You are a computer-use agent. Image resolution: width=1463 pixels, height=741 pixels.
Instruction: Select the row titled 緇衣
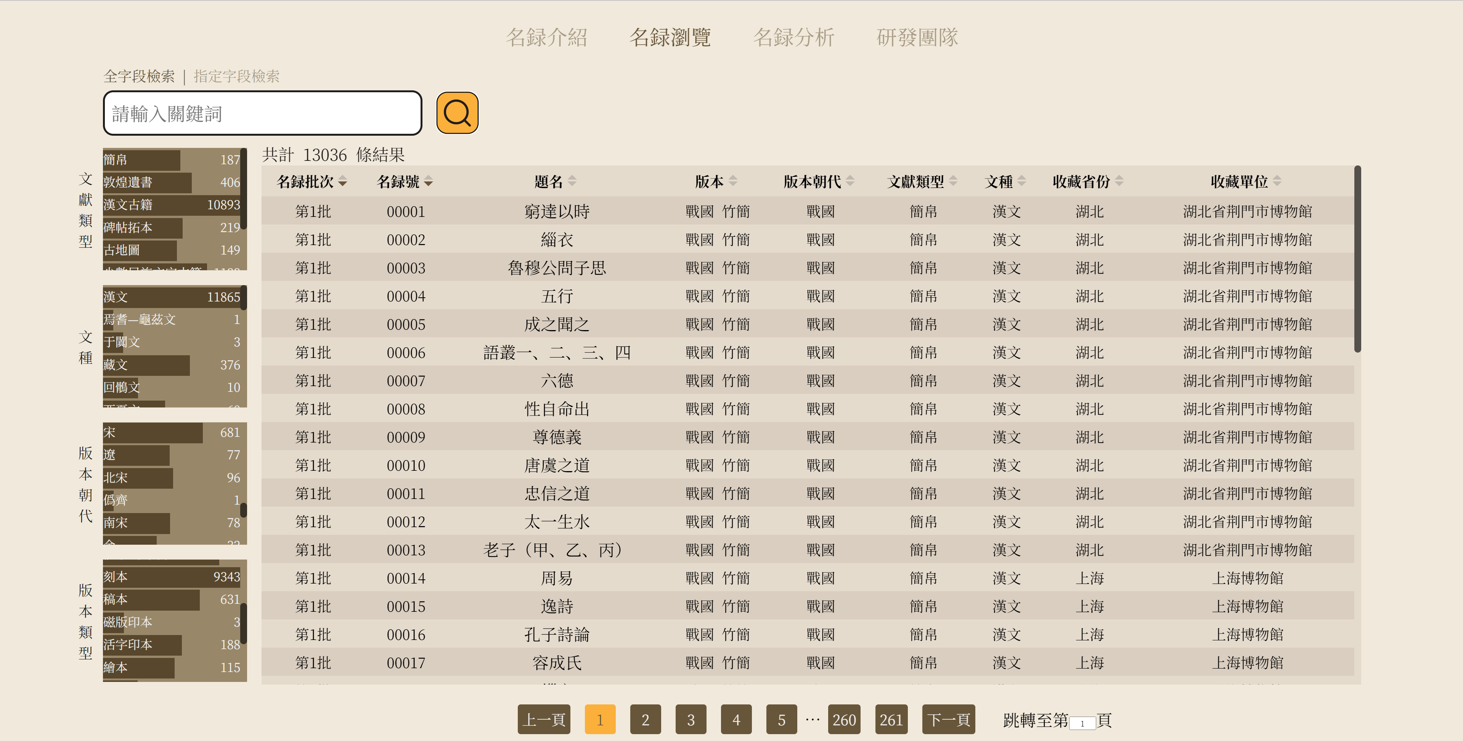click(808, 239)
